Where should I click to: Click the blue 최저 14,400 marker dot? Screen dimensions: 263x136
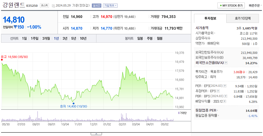tap(73, 103)
